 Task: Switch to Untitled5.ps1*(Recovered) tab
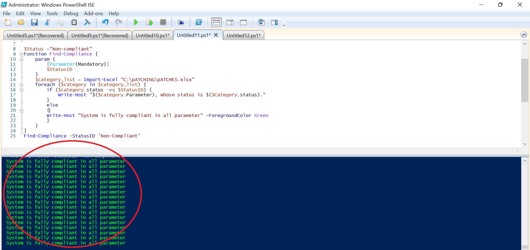[x=35, y=35]
